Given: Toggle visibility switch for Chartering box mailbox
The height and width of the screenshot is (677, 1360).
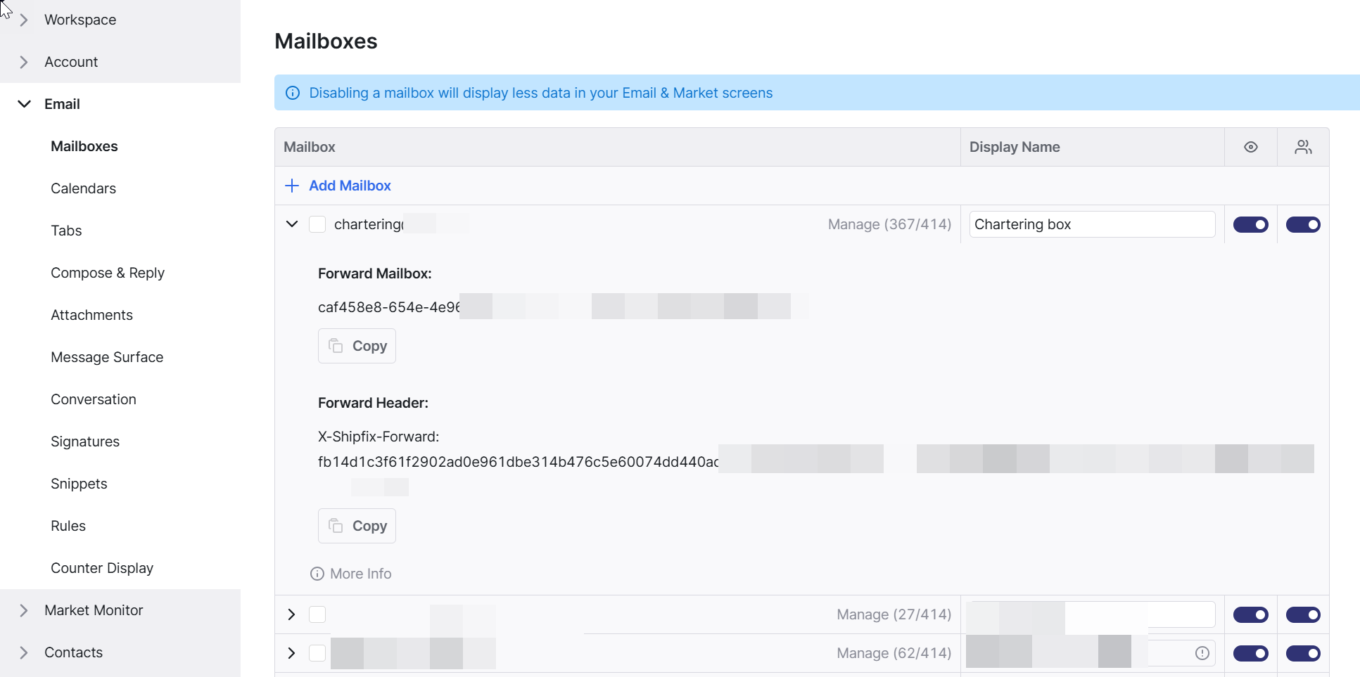Looking at the screenshot, I should (x=1250, y=224).
